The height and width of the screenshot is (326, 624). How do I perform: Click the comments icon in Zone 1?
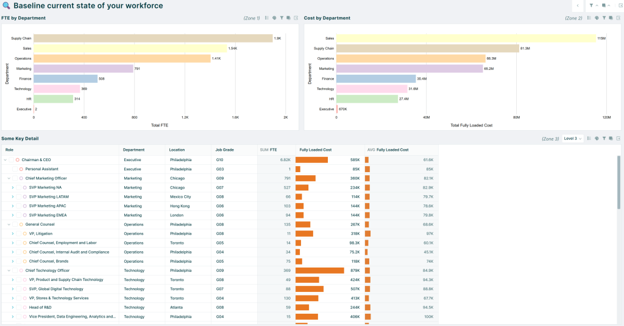288,18
